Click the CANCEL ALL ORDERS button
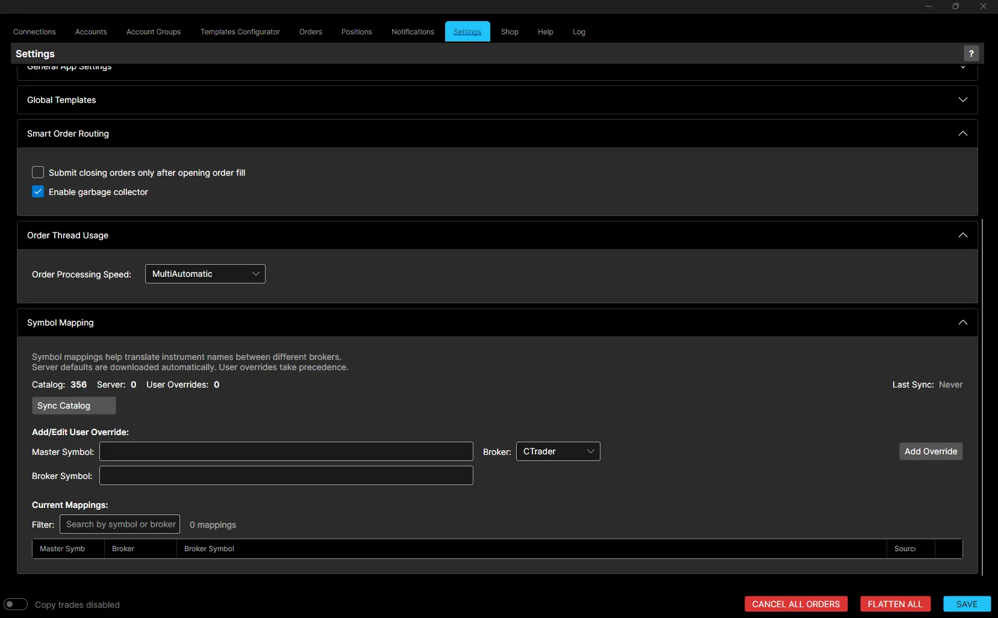The height and width of the screenshot is (618, 998). pyautogui.click(x=796, y=604)
